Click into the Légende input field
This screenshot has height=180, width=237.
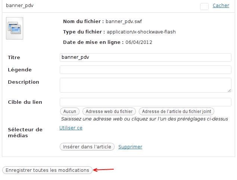pyautogui.click(x=146, y=70)
